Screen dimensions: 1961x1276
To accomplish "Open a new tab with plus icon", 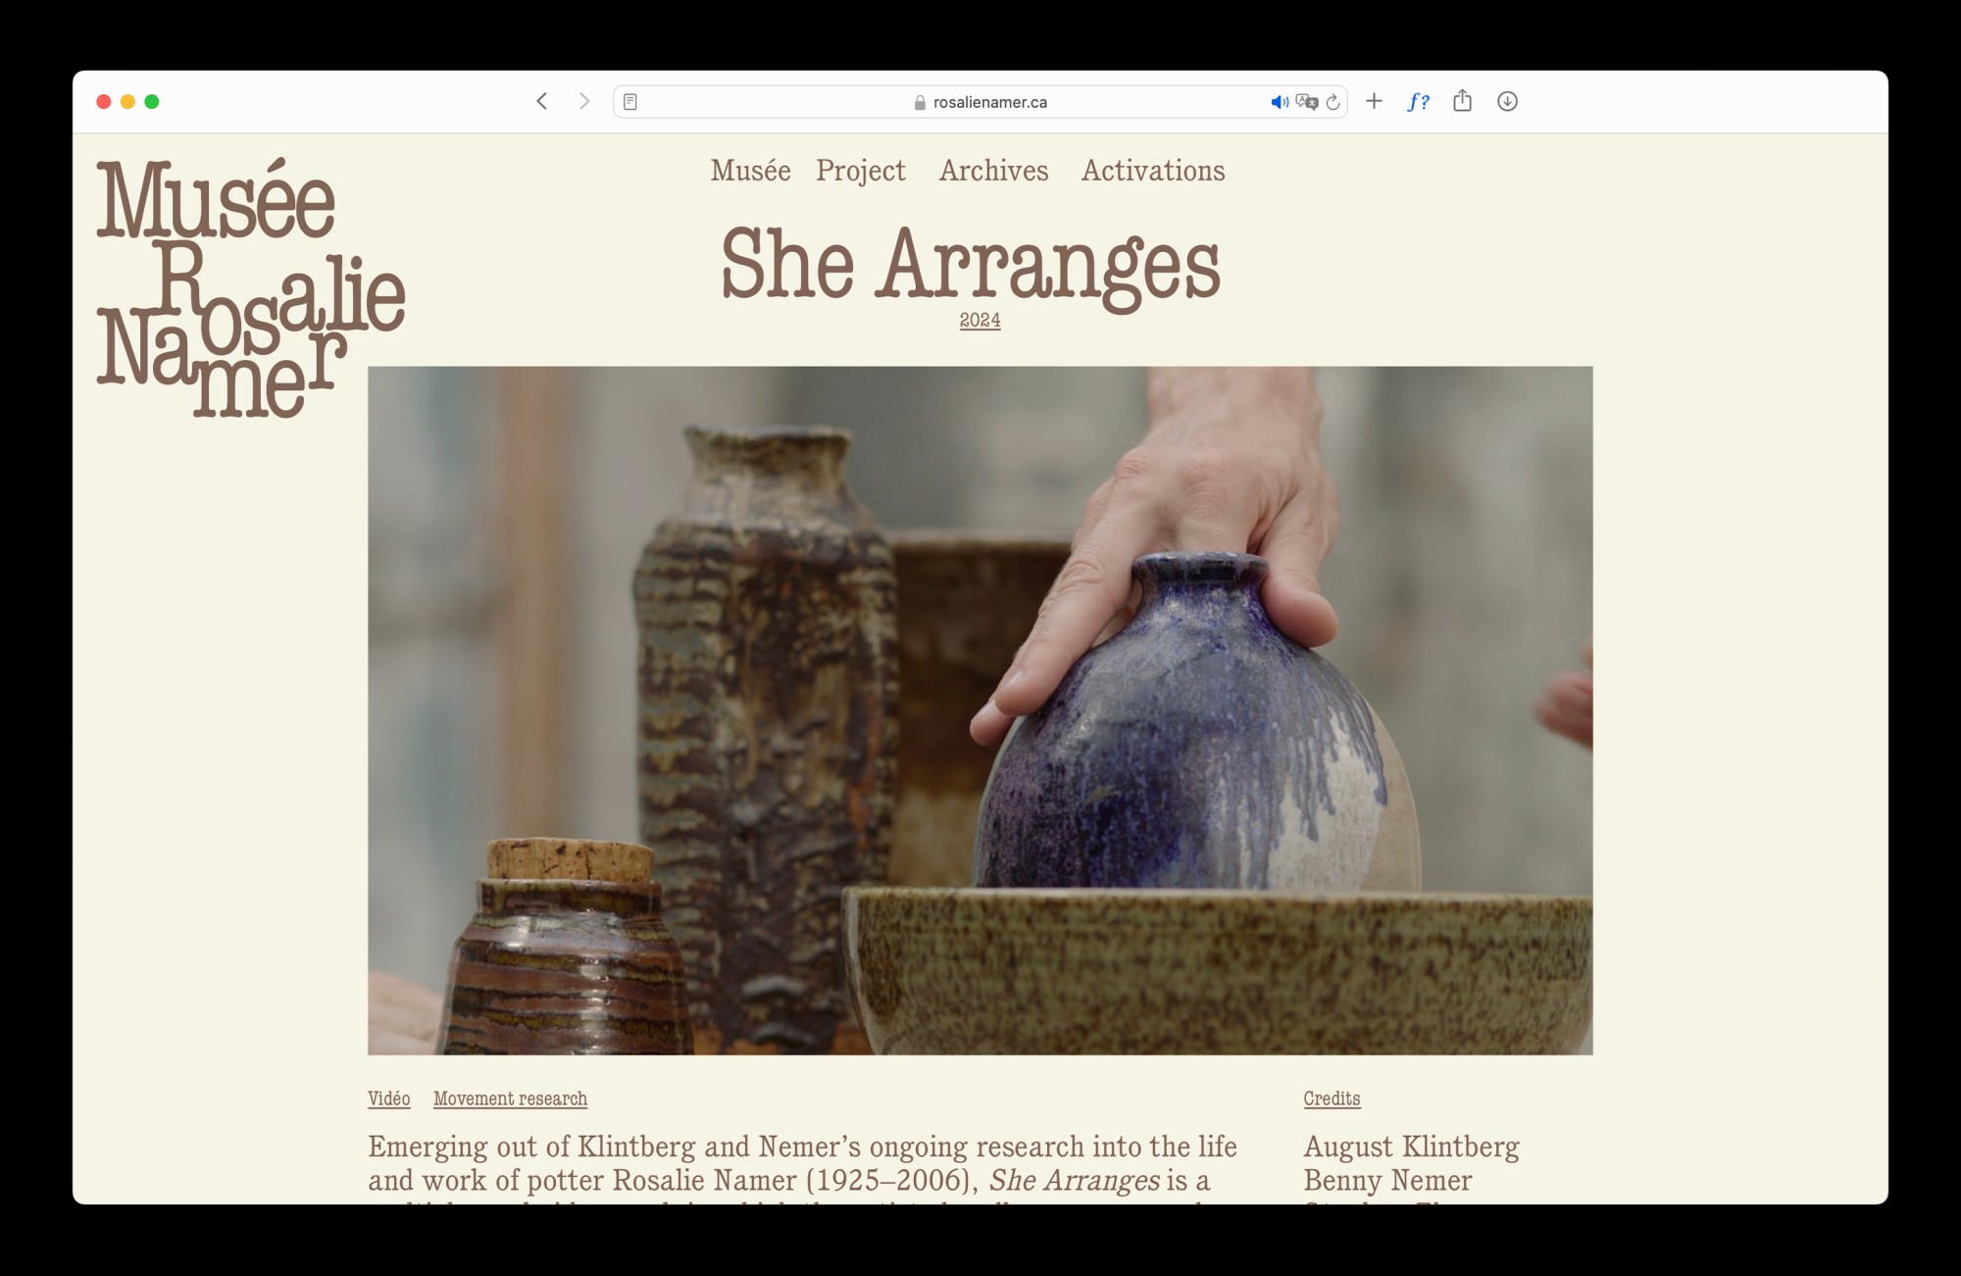I will click(x=1374, y=101).
